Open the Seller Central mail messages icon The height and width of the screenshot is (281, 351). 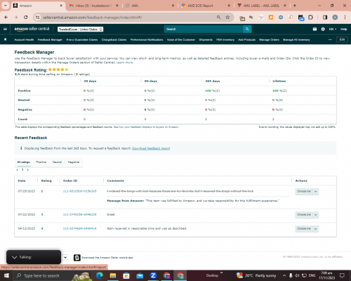coord(314,29)
